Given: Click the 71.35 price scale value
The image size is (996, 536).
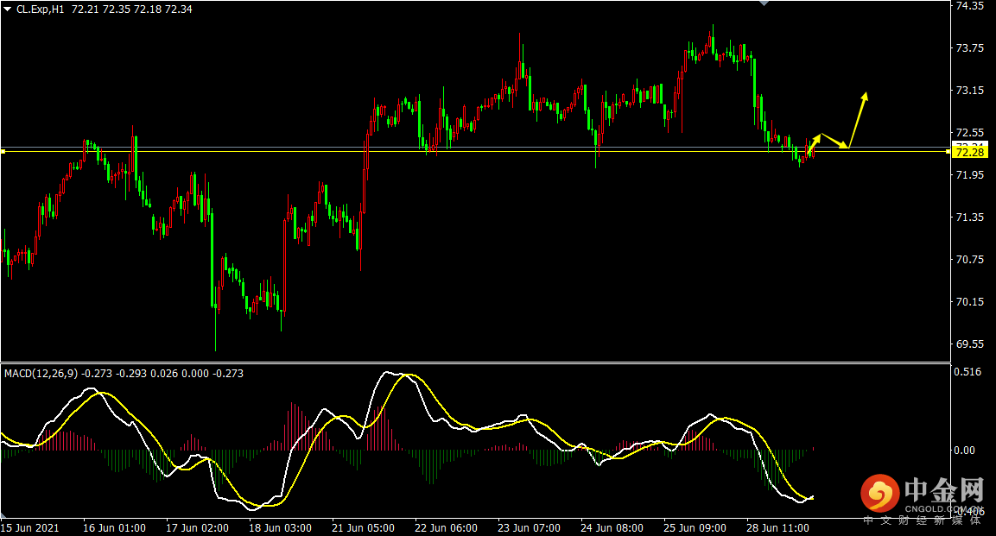Looking at the screenshot, I should [x=970, y=218].
